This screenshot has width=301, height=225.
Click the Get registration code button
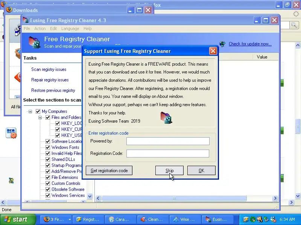point(109,171)
